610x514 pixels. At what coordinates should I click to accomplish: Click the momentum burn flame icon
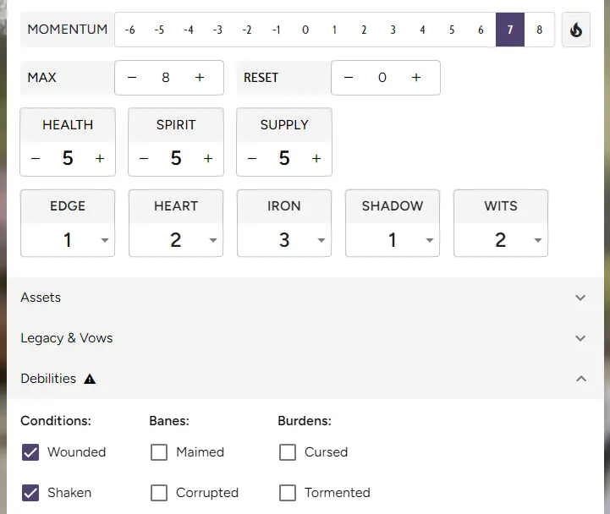pos(576,30)
